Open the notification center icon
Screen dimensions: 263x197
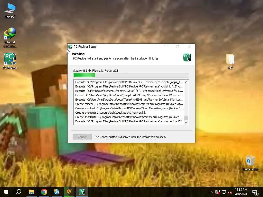click(x=255, y=192)
